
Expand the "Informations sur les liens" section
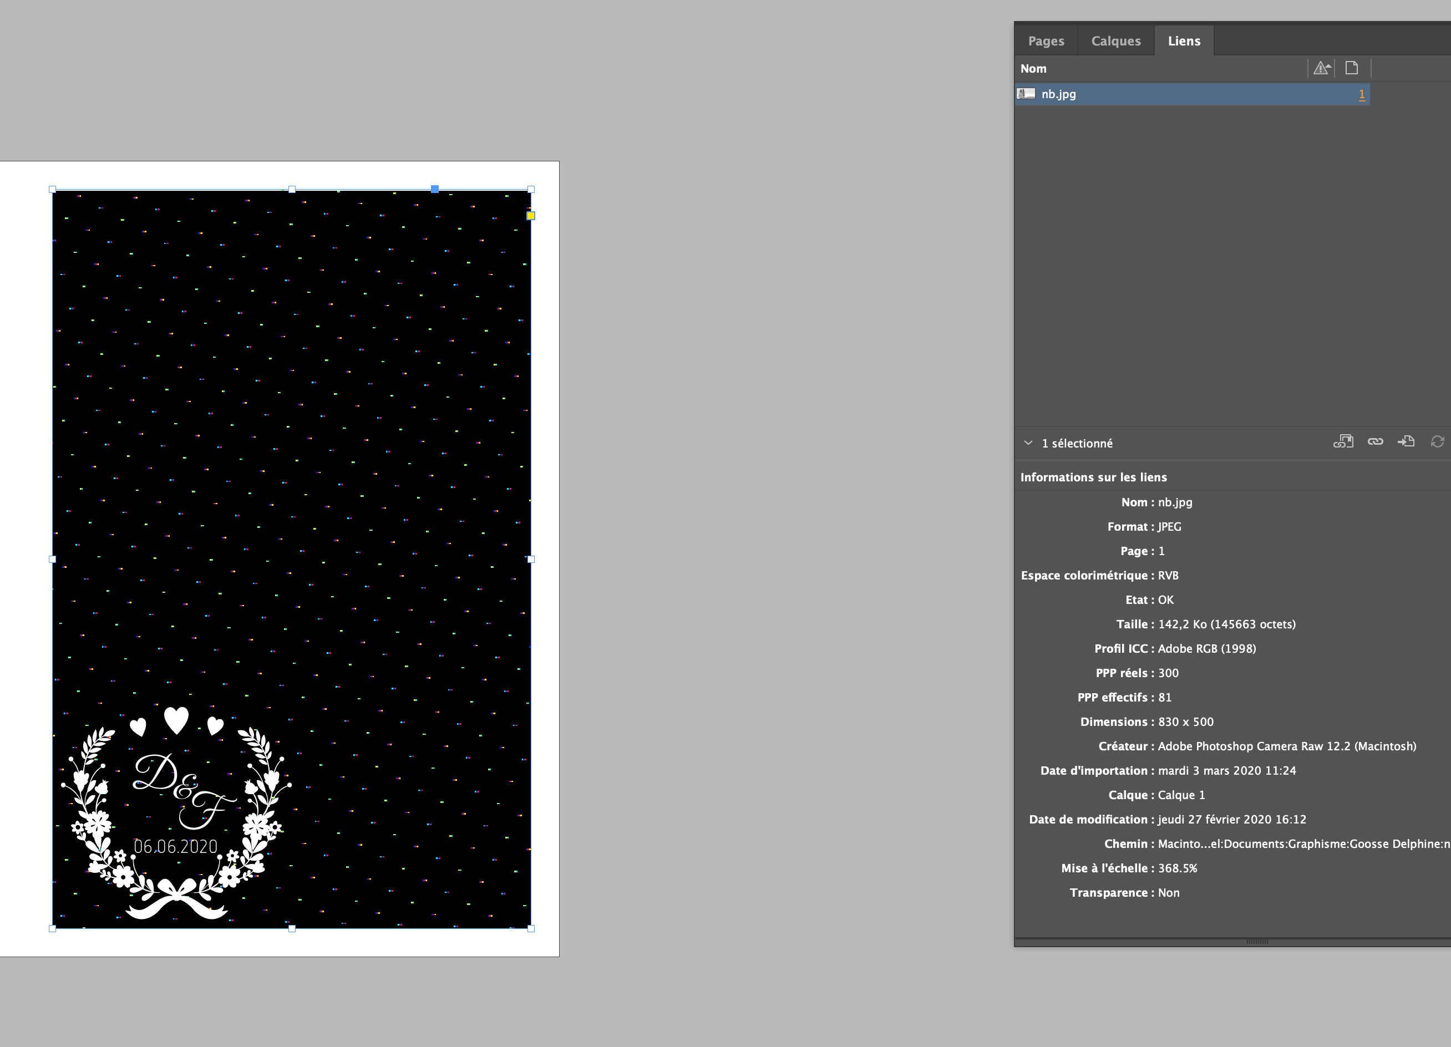pos(1094,476)
